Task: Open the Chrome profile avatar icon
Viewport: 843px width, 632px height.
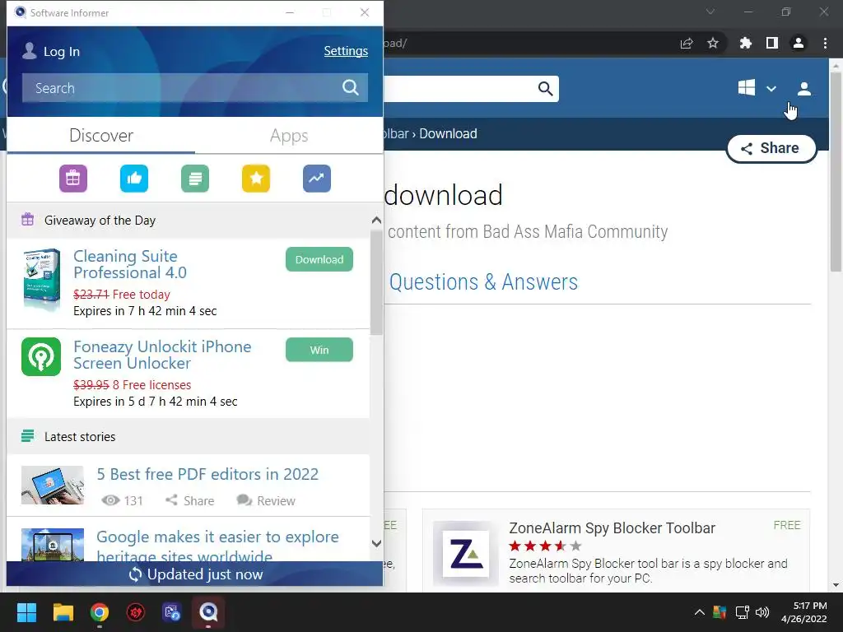Action: coord(799,43)
